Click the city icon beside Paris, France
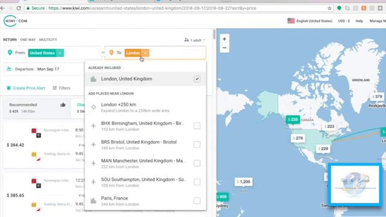Screen dimensions: 386x217 [93, 201]
